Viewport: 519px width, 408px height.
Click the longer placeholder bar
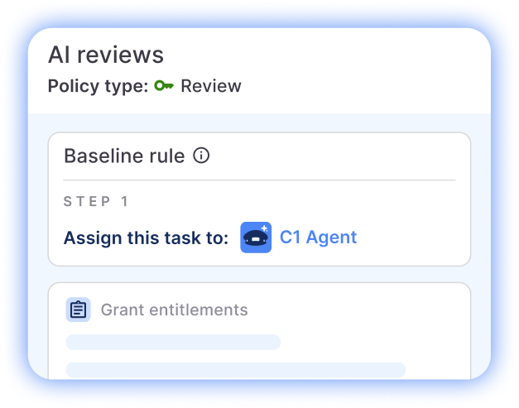pyautogui.click(x=235, y=369)
